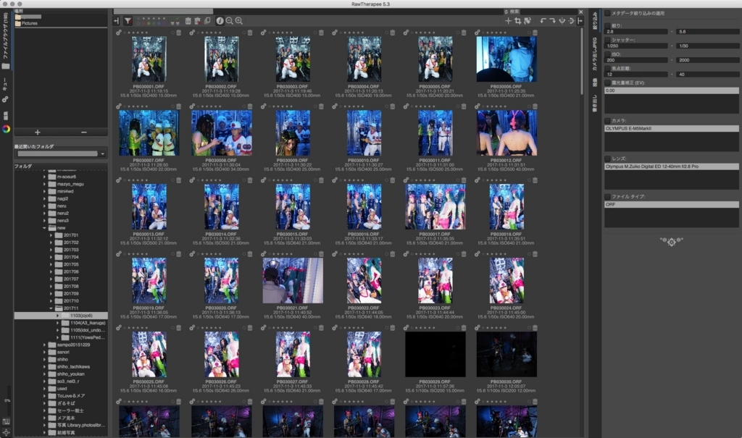The height and width of the screenshot is (438, 742).
Task: Tick the 絞り aperture checkbox
Action: 608,25
